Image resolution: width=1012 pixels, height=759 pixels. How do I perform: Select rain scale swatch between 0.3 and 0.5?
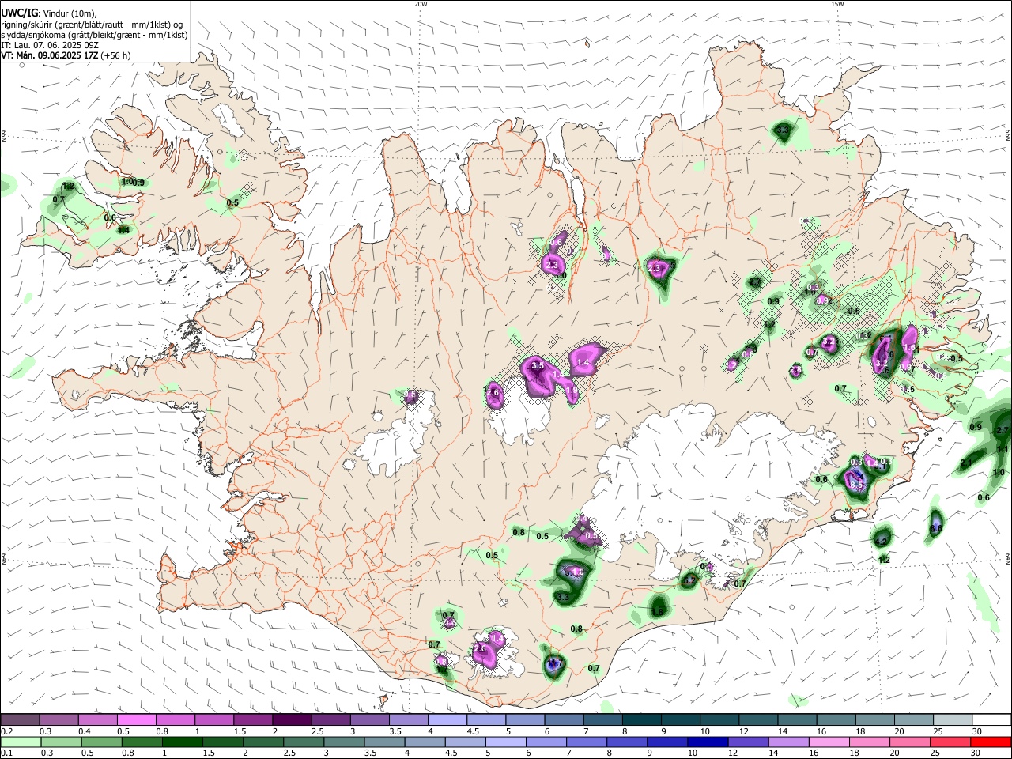59,742
